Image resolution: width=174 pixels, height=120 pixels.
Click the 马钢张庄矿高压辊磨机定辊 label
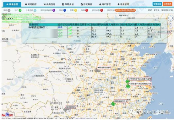point(140,79)
